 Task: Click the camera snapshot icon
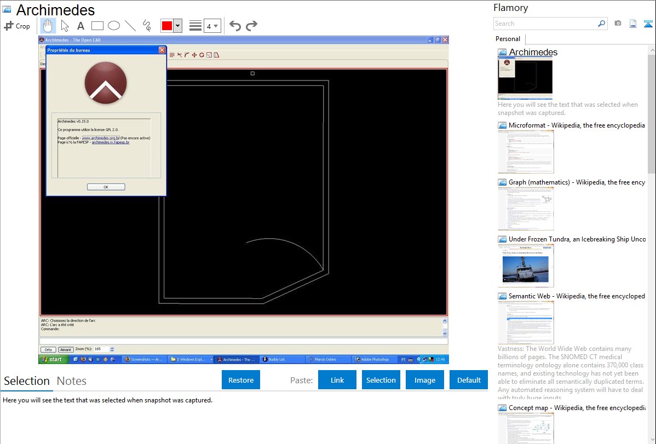click(x=618, y=24)
